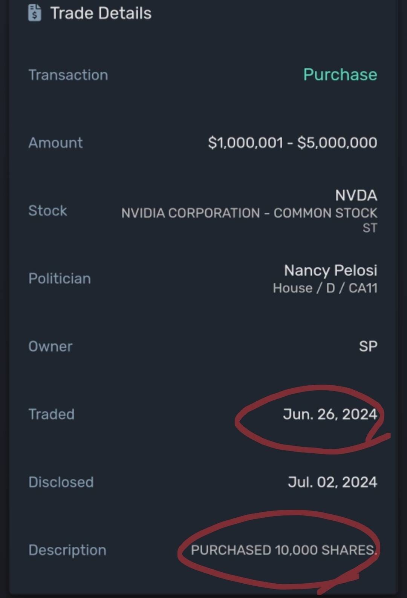Click the Disclosed field label
The image size is (407, 598).
(x=61, y=482)
